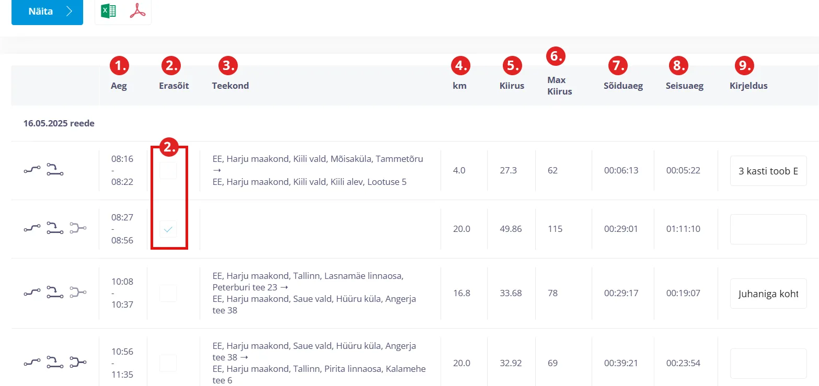819x386 pixels.
Task: Export the trip log as PDF
Action: [x=137, y=11]
